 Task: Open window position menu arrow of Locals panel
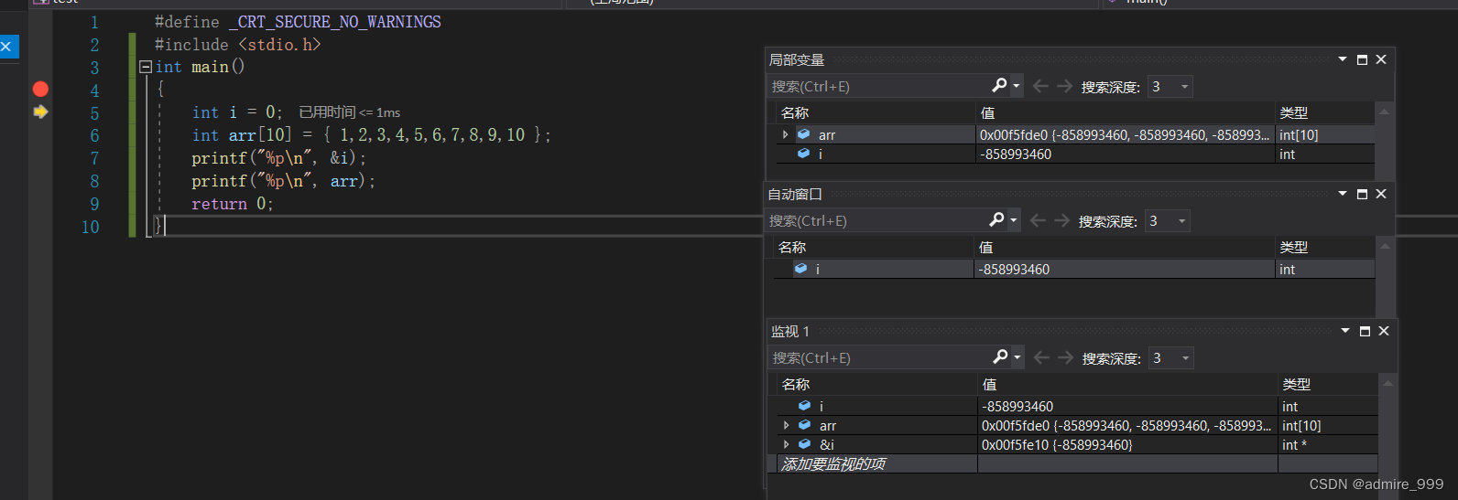1343,59
